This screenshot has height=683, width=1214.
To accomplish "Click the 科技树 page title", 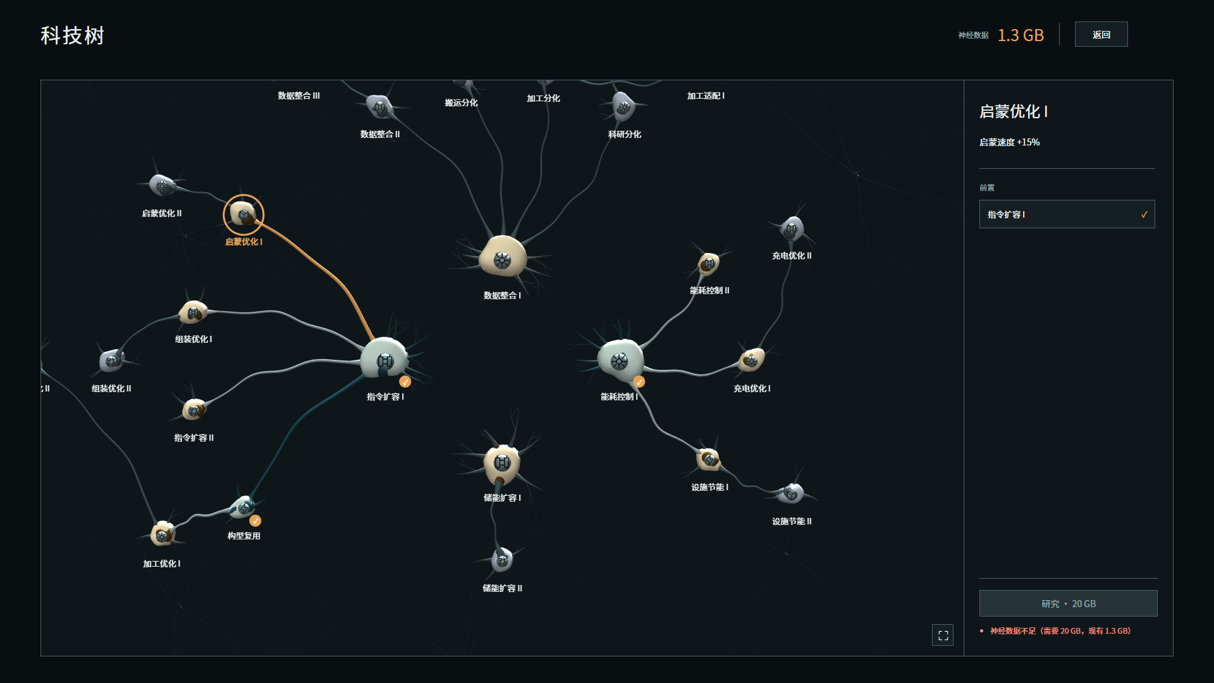I will coord(72,35).
